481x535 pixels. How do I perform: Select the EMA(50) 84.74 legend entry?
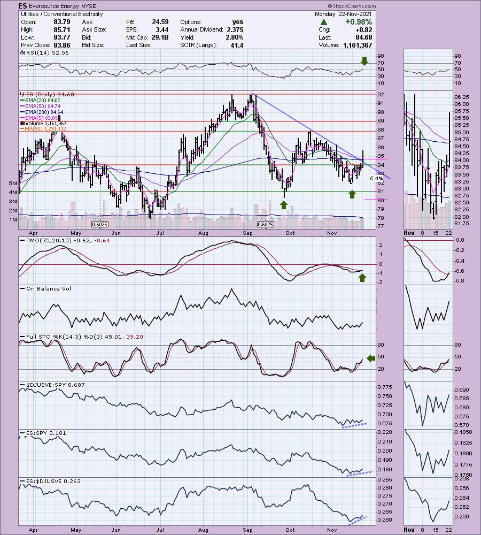(x=40, y=106)
